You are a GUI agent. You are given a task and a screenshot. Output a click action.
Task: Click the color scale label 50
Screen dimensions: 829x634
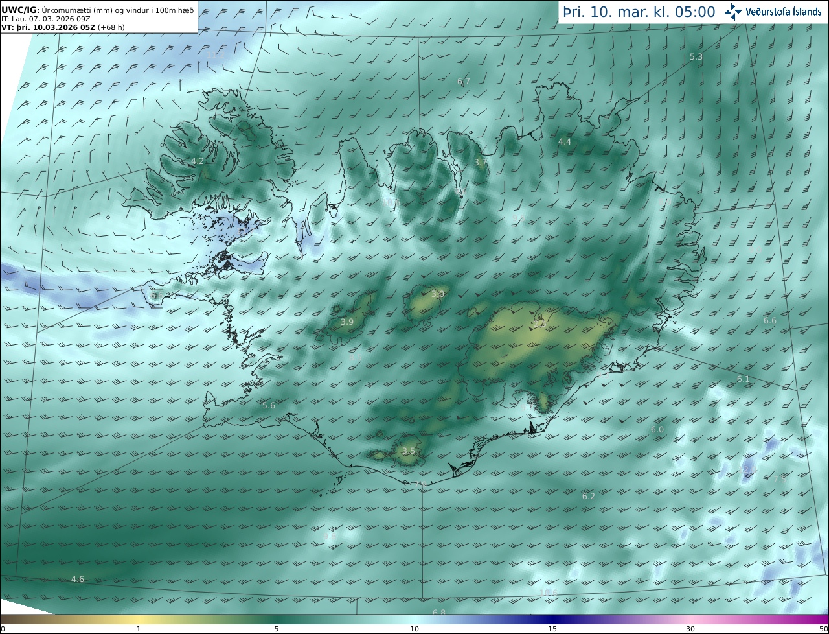pos(824,629)
